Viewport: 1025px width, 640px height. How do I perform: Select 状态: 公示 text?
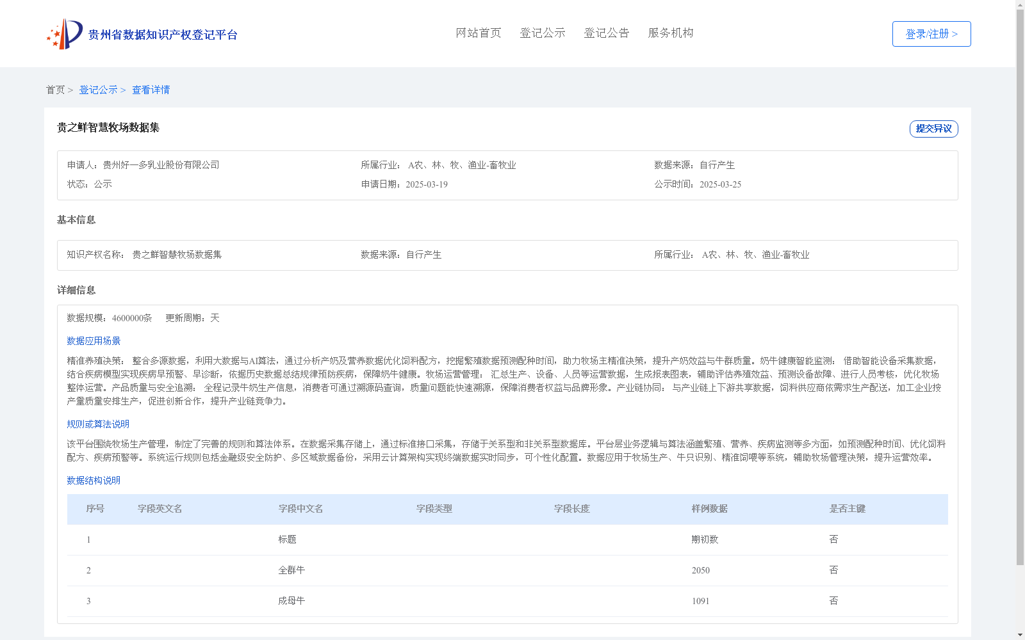[x=90, y=184]
